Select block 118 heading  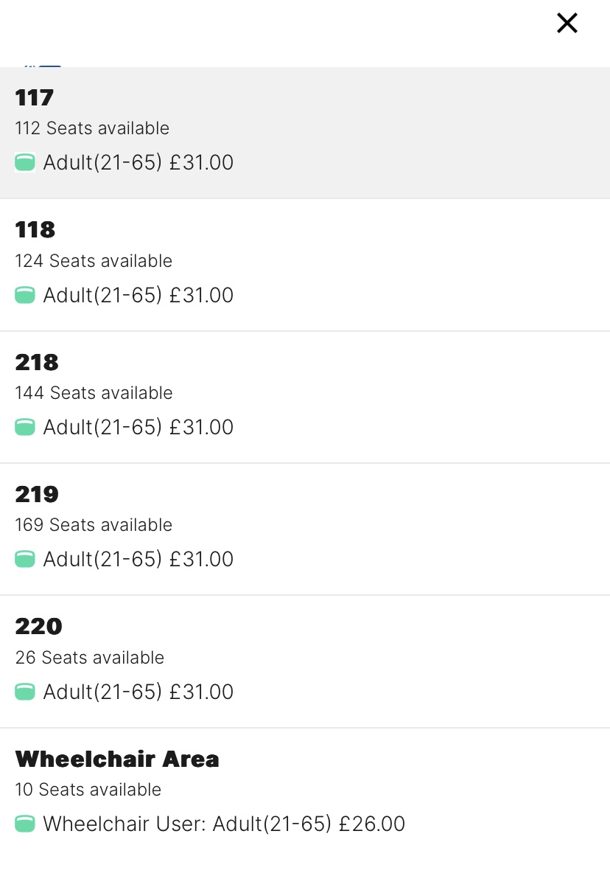(x=35, y=230)
